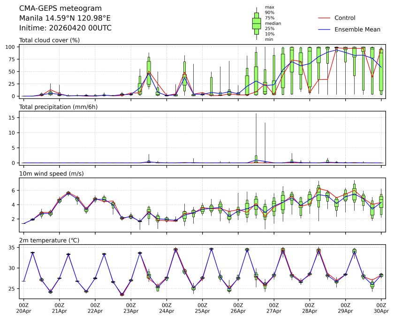The image size is (394, 319).
Task: Click the Total cloud cover panel title
Action: point(49,40)
